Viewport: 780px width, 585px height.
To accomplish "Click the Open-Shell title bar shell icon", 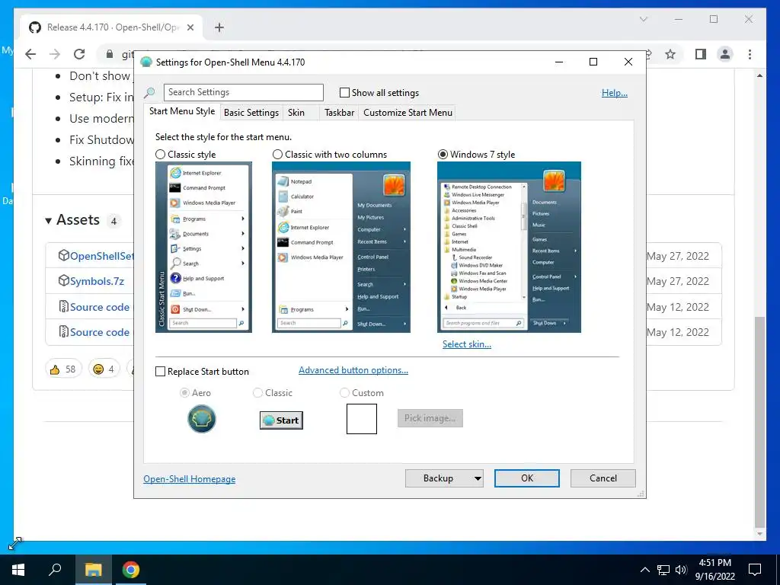I will (x=145, y=62).
